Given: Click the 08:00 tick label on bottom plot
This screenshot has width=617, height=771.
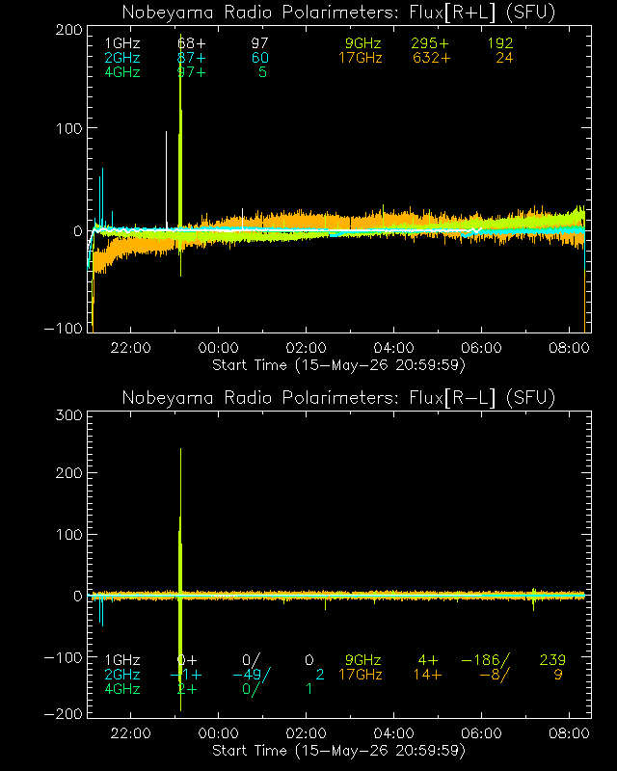Looking at the screenshot, I should pos(569,733).
